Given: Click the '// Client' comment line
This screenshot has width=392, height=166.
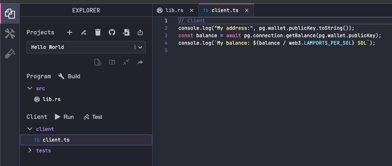Looking at the screenshot, I should point(192,21).
